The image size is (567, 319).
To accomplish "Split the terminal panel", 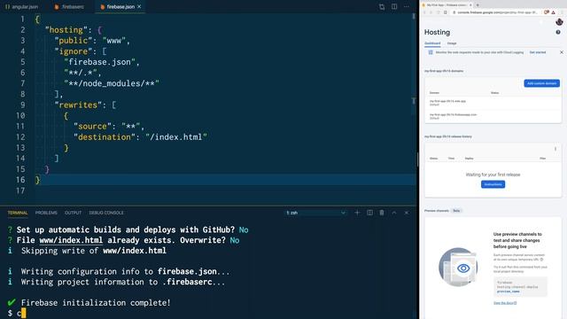I will [369, 213].
